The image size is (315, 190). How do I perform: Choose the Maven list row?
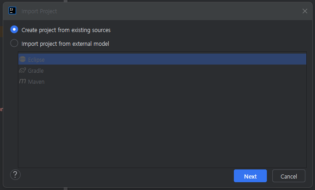coord(162,81)
